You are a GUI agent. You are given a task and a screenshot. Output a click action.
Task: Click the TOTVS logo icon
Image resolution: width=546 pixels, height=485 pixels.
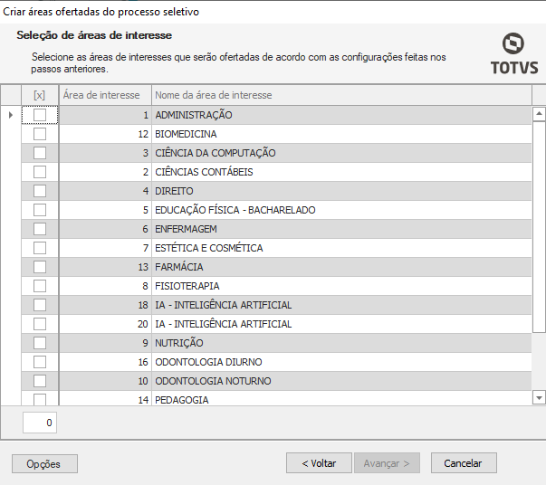(513, 45)
